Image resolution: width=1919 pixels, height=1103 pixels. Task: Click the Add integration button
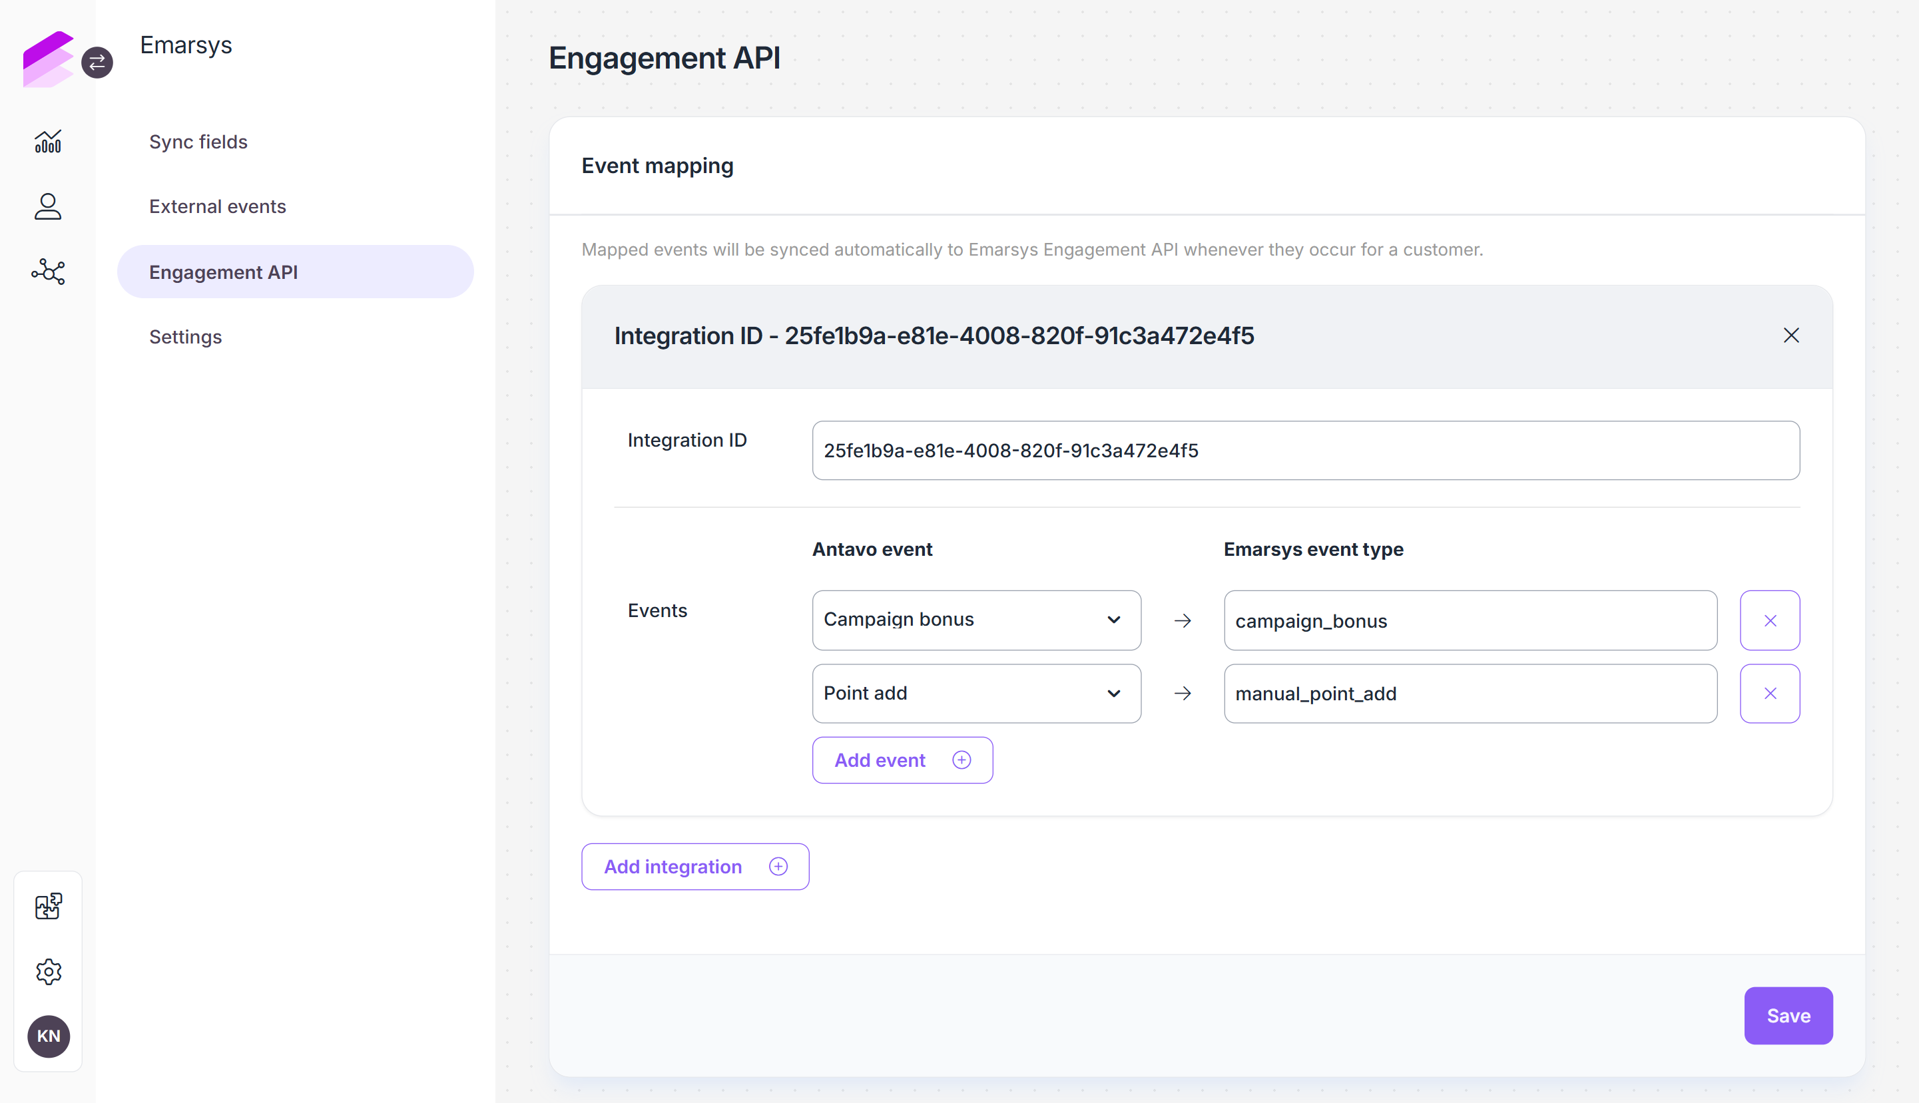click(x=694, y=867)
